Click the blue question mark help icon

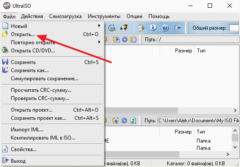pyautogui.click(x=165, y=28)
